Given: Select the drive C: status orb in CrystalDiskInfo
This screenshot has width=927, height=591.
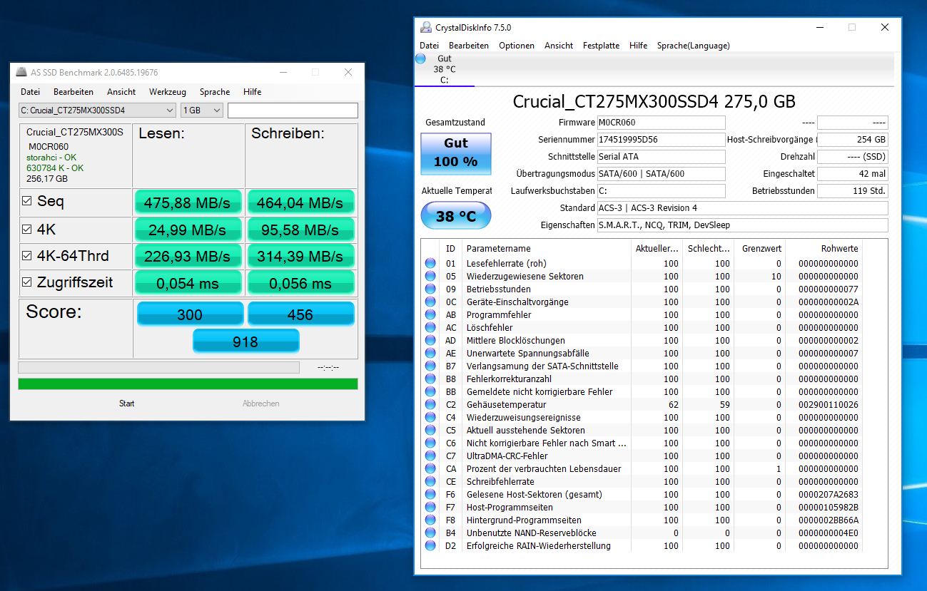Looking at the screenshot, I should [420, 58].
